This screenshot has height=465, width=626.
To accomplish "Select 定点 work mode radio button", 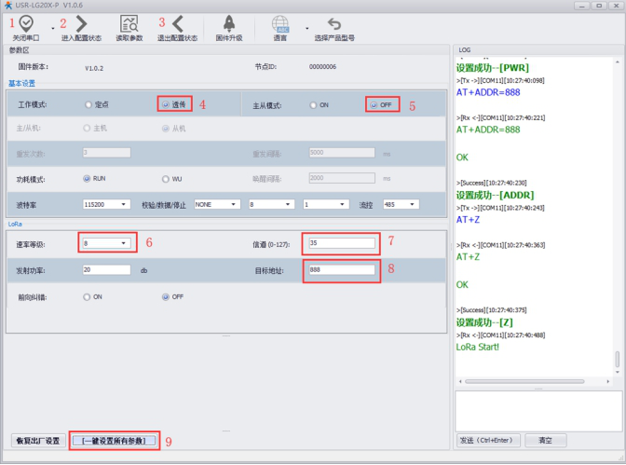I will pyautogui.click(x=89, y=105).
